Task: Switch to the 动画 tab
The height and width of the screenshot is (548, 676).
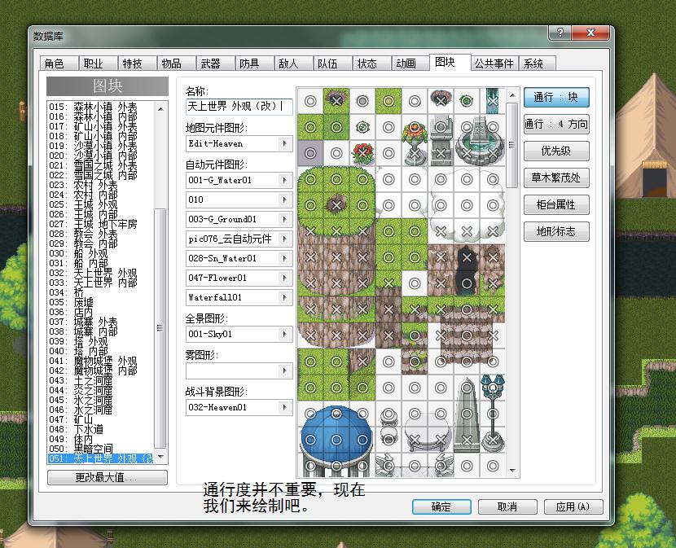Action: tap(410, 64)
